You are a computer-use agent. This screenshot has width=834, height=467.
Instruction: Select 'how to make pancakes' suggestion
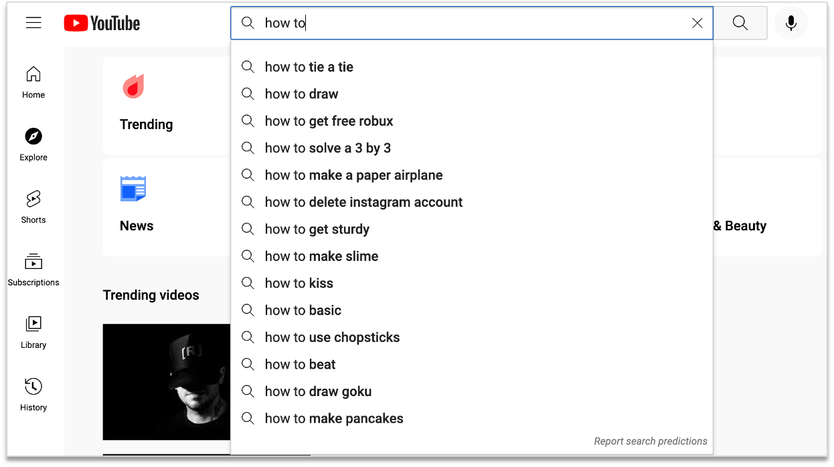coord(334,418)
